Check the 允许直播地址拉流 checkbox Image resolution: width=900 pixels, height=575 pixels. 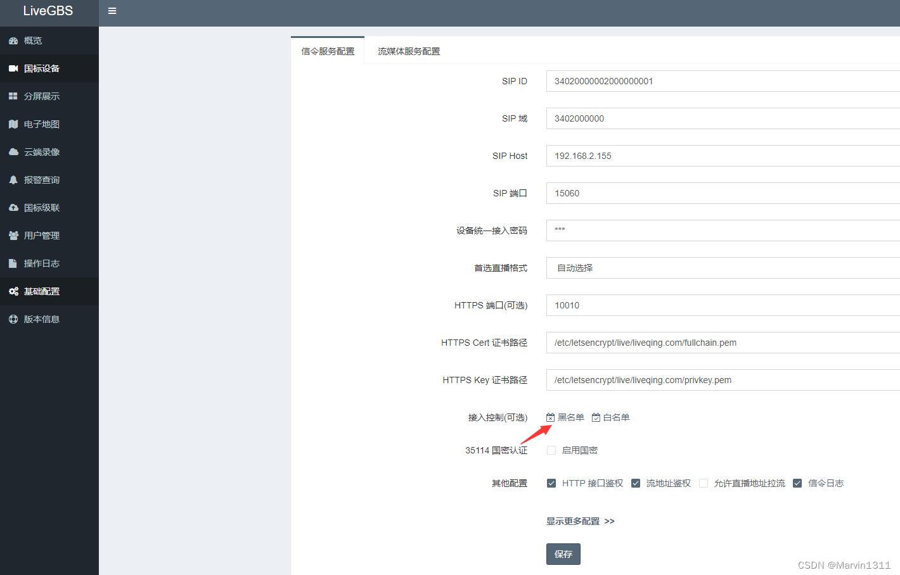tap(704, 483)
